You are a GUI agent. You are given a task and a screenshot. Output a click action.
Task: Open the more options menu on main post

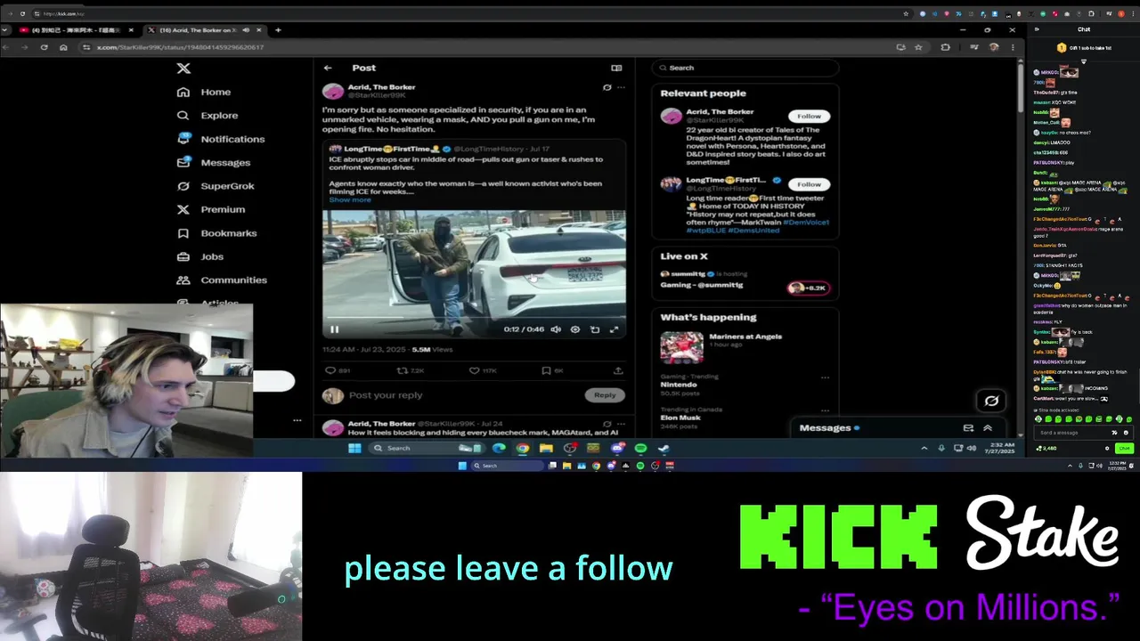pyautogui.click(x=621, y=87)
